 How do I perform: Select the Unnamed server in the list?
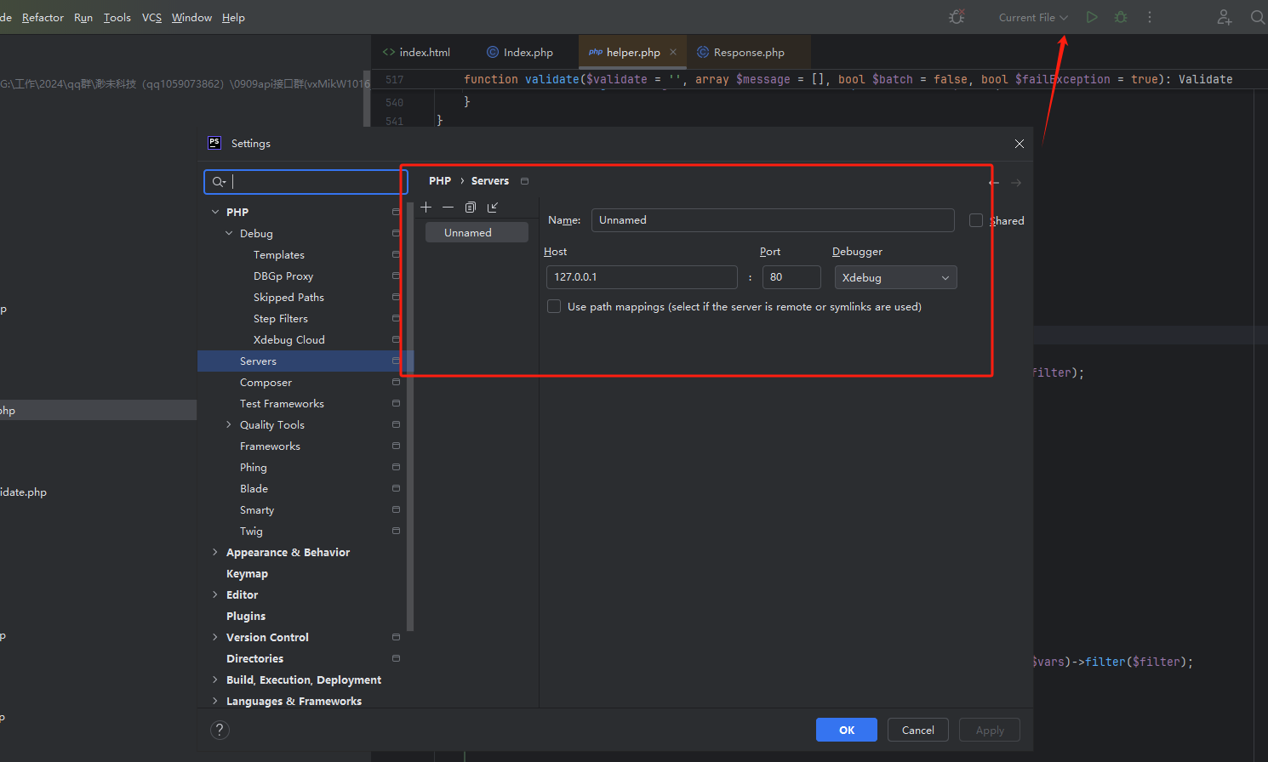pos(477,232)
